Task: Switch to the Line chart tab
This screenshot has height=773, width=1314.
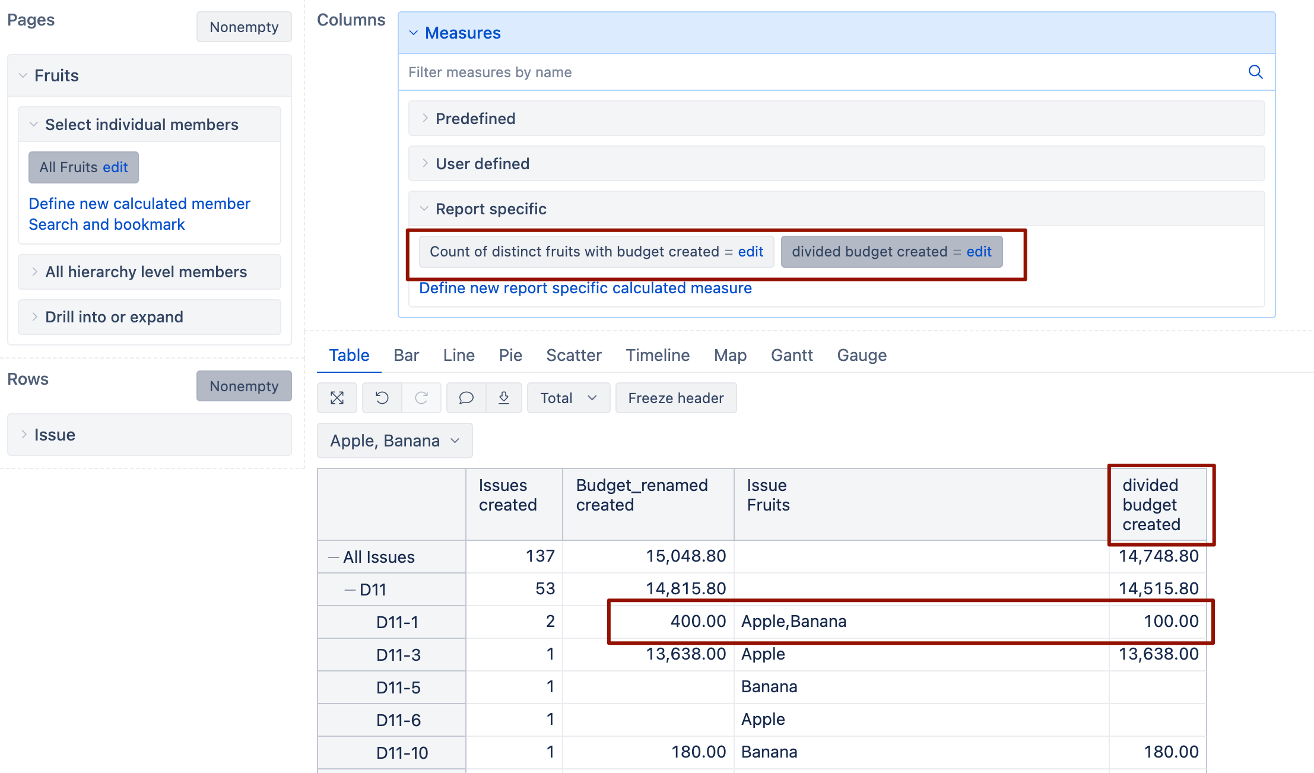Action: (x=459, y=355)
